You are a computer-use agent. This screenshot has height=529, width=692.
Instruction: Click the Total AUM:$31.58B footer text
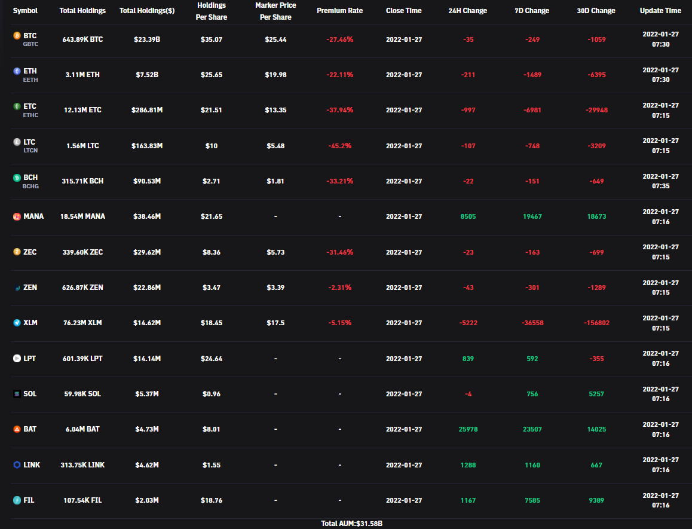pyautogui.click(x=352, y=523)
